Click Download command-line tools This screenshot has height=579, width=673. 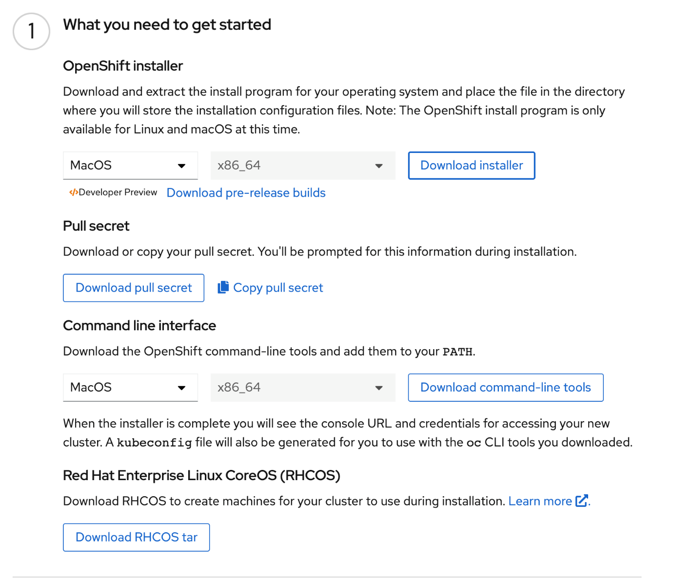pos(505,388)
